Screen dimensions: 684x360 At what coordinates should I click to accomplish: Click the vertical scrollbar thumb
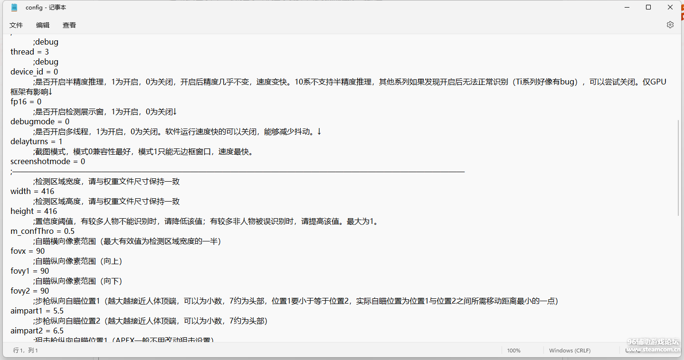coord(679,166)
